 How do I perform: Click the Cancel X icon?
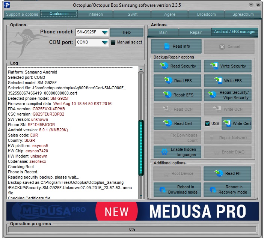tap(222, 47)
